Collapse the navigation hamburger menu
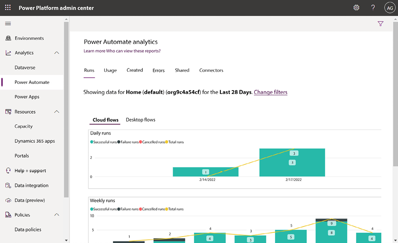Screen dimensions: 398x243 point(8,24)
